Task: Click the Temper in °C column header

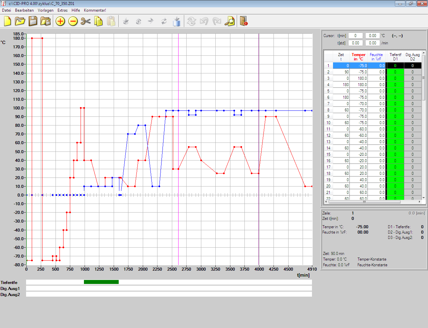Action: pyautogui.click(x=358, y=57)
